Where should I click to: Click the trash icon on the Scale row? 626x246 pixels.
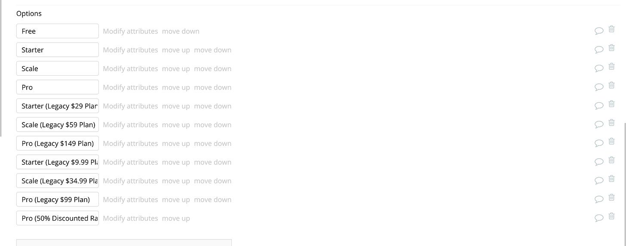[611, 67]
